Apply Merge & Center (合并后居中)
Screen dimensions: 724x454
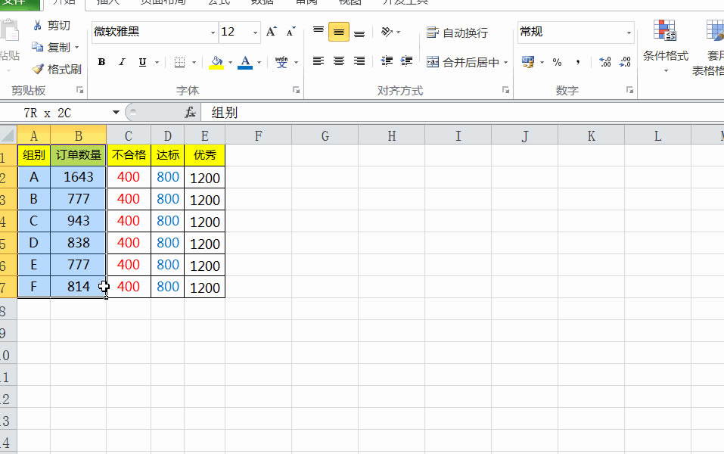pyautogui.click(x=458, y=61)
